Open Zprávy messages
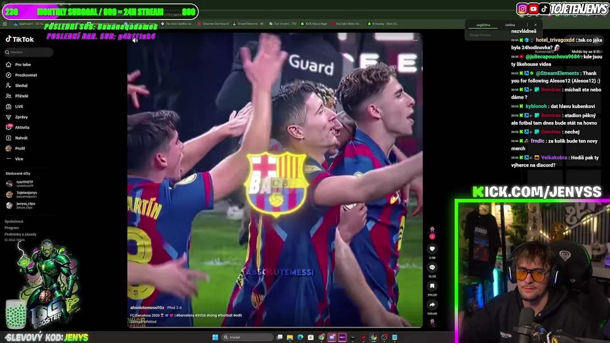This screenshot has height=343, width=610. 21,117
